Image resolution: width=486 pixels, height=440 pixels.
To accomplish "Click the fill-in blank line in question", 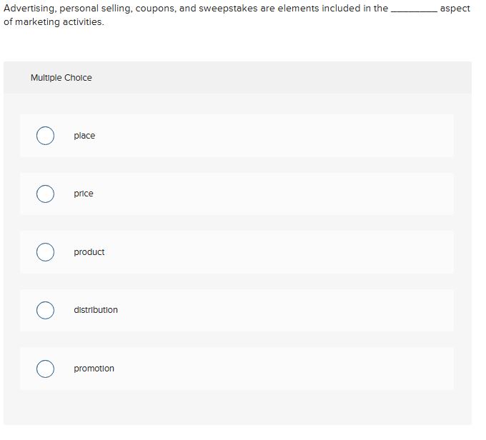I will point(414,10).
